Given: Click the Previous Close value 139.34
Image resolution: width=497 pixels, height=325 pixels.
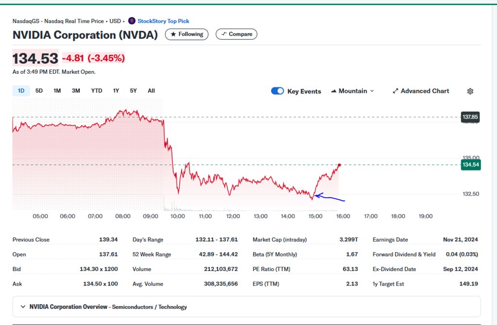Looking at the screenshot, I should (x=108, y=239).
